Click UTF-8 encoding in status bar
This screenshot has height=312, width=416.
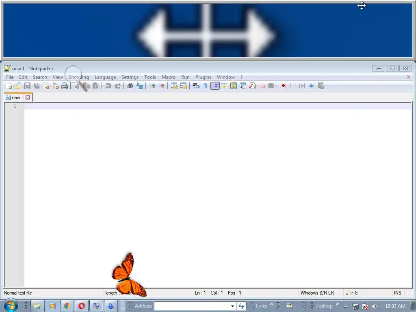pos(351,293)
